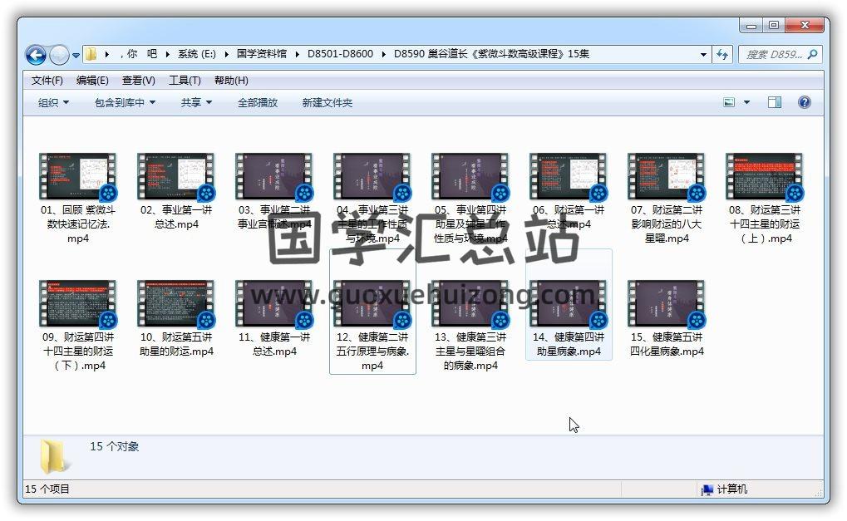Select video 03、事业第二讲 thumbnail
This screenshot has width=847, height=521.
(x=273, y=176)
